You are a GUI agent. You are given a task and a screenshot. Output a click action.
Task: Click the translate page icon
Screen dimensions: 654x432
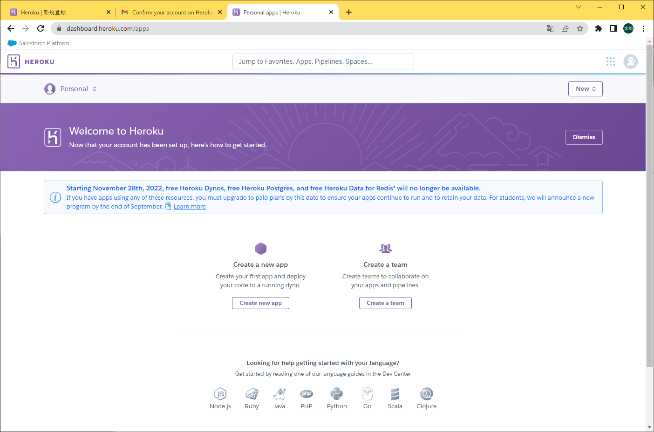click(x=550, y=28)
